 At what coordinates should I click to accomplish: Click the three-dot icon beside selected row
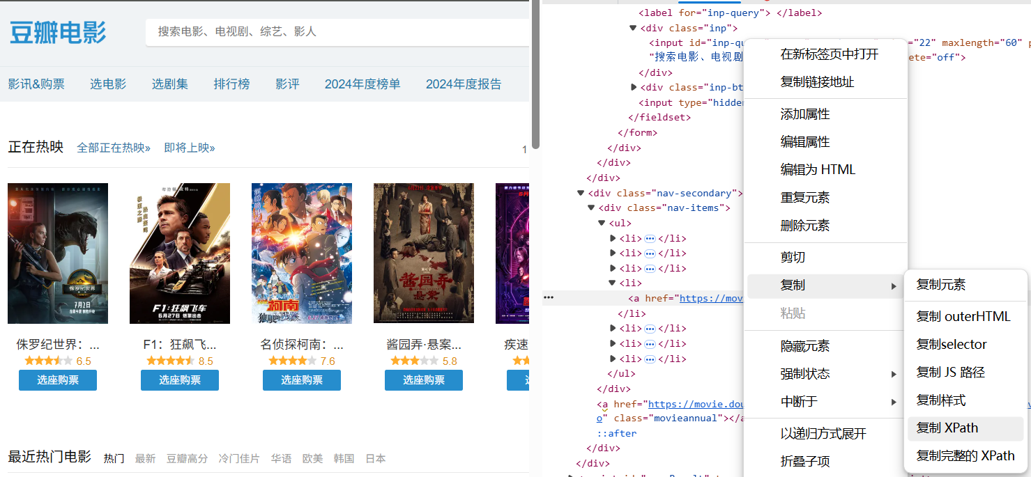pyautogui.click(x=549, y=297)
